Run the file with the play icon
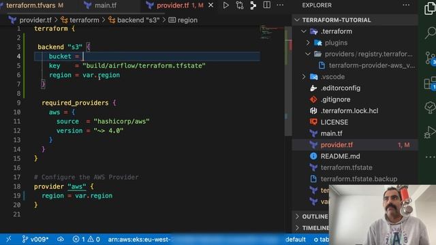The width and height of the screenshot is (436, 245). click(225, 5)
